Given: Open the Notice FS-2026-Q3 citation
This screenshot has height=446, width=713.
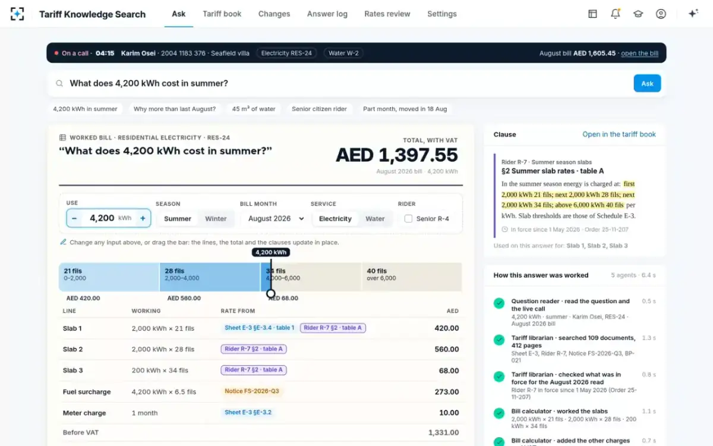Looking at the screenshot, I should [x=251, y=391].
